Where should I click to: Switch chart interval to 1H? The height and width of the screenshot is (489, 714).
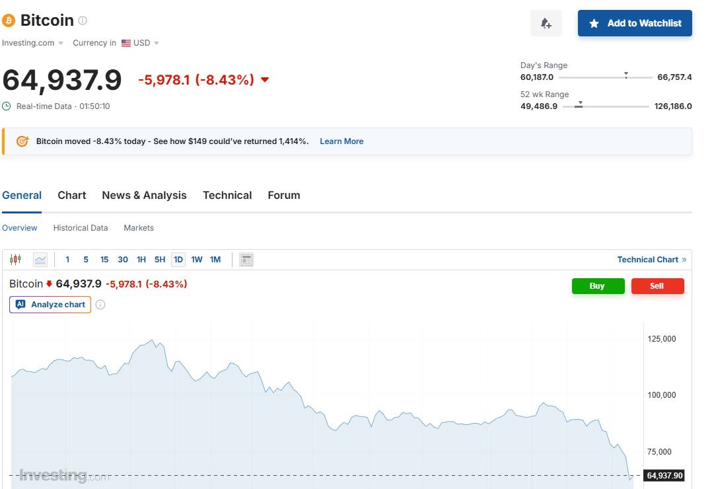[141, 260]
